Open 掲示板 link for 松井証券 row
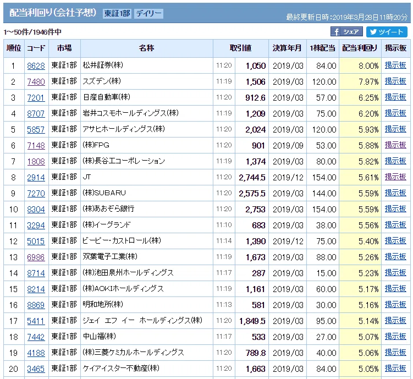This screenshot has height=379, width=413. 395,65
